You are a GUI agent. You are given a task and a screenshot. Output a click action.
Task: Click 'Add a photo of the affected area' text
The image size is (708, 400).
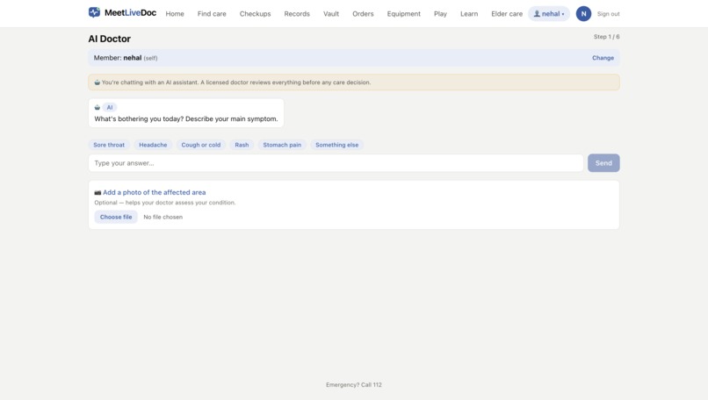point(154,192)
